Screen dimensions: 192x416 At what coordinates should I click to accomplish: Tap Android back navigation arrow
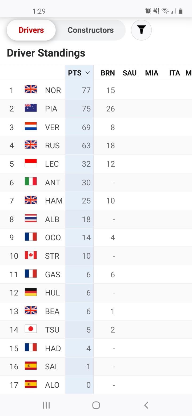(x=146, y=405)
